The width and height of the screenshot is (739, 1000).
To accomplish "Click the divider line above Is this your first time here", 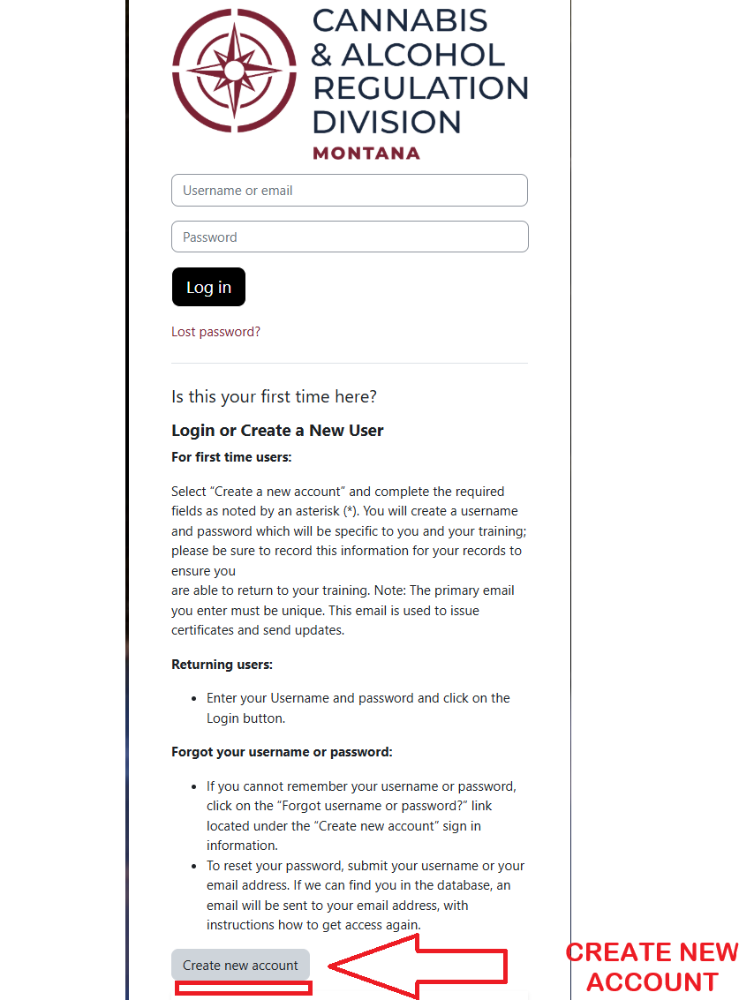I will [x=349, y=362].
